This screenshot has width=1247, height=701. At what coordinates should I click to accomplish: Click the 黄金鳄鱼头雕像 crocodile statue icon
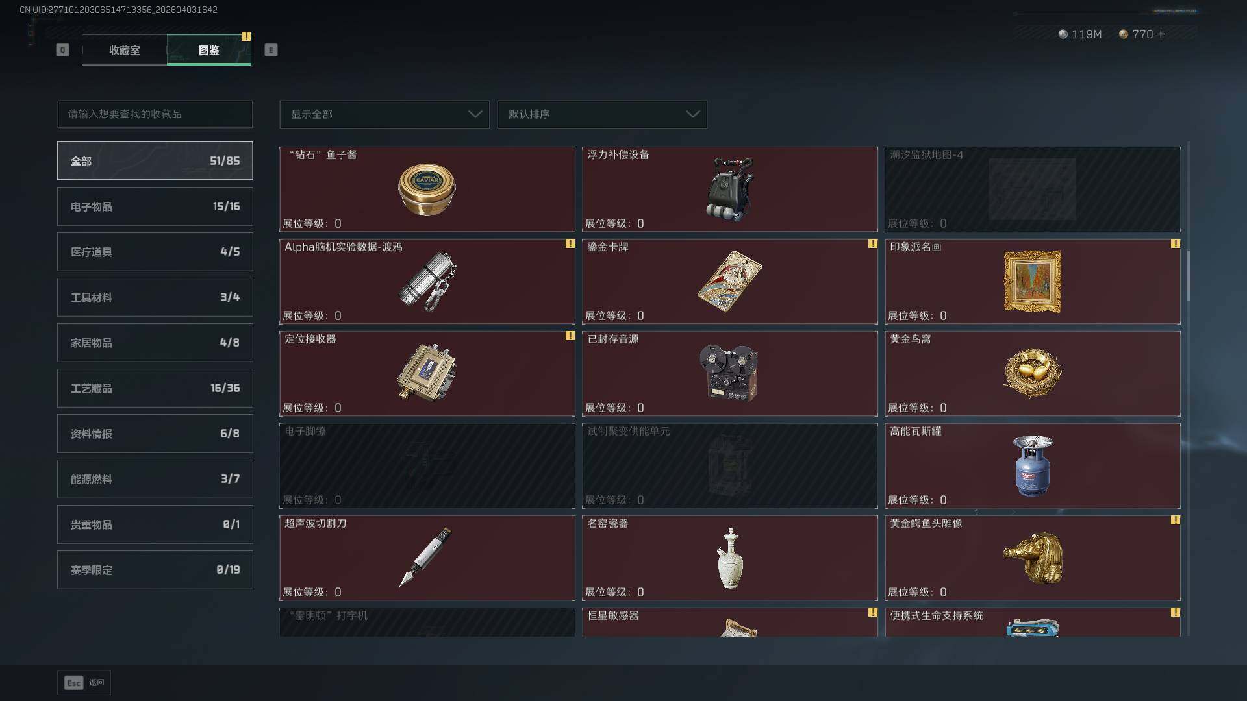(x=1033, y=558)
